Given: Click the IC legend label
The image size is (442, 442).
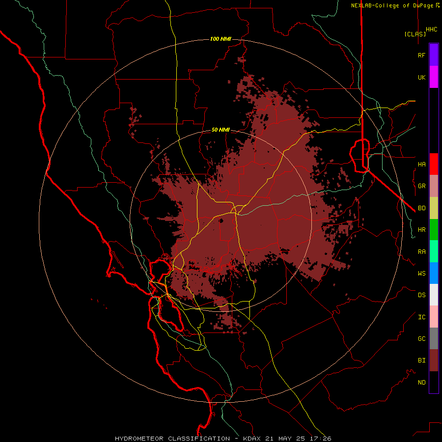Looking at the screenshot, I should 421,317.
